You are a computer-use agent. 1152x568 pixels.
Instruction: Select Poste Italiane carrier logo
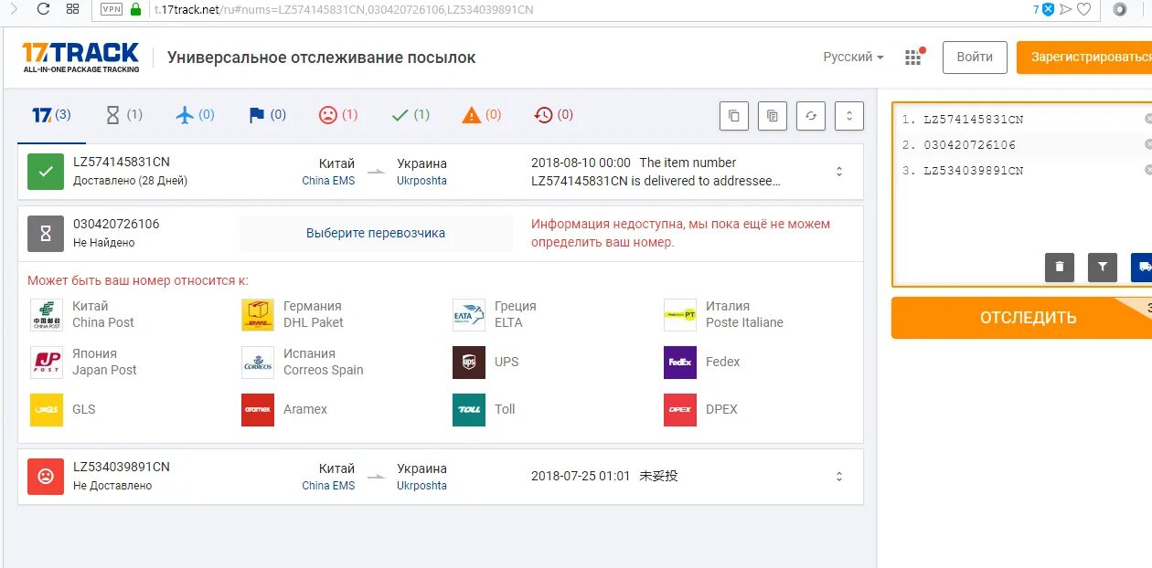click(680, 315)
